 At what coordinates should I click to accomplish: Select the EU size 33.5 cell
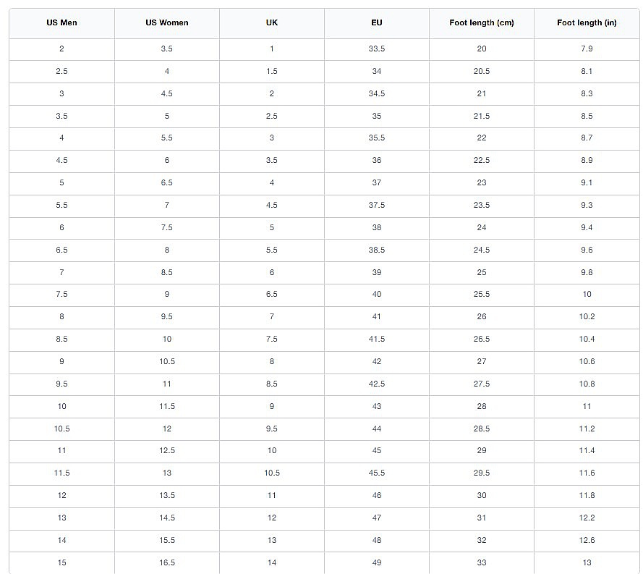pyautogui.click(x=377, y=48)
